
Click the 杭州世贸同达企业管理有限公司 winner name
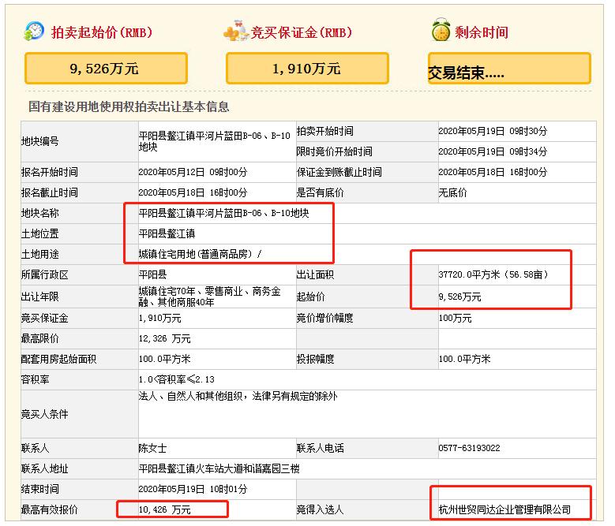(x=504, y=509)
